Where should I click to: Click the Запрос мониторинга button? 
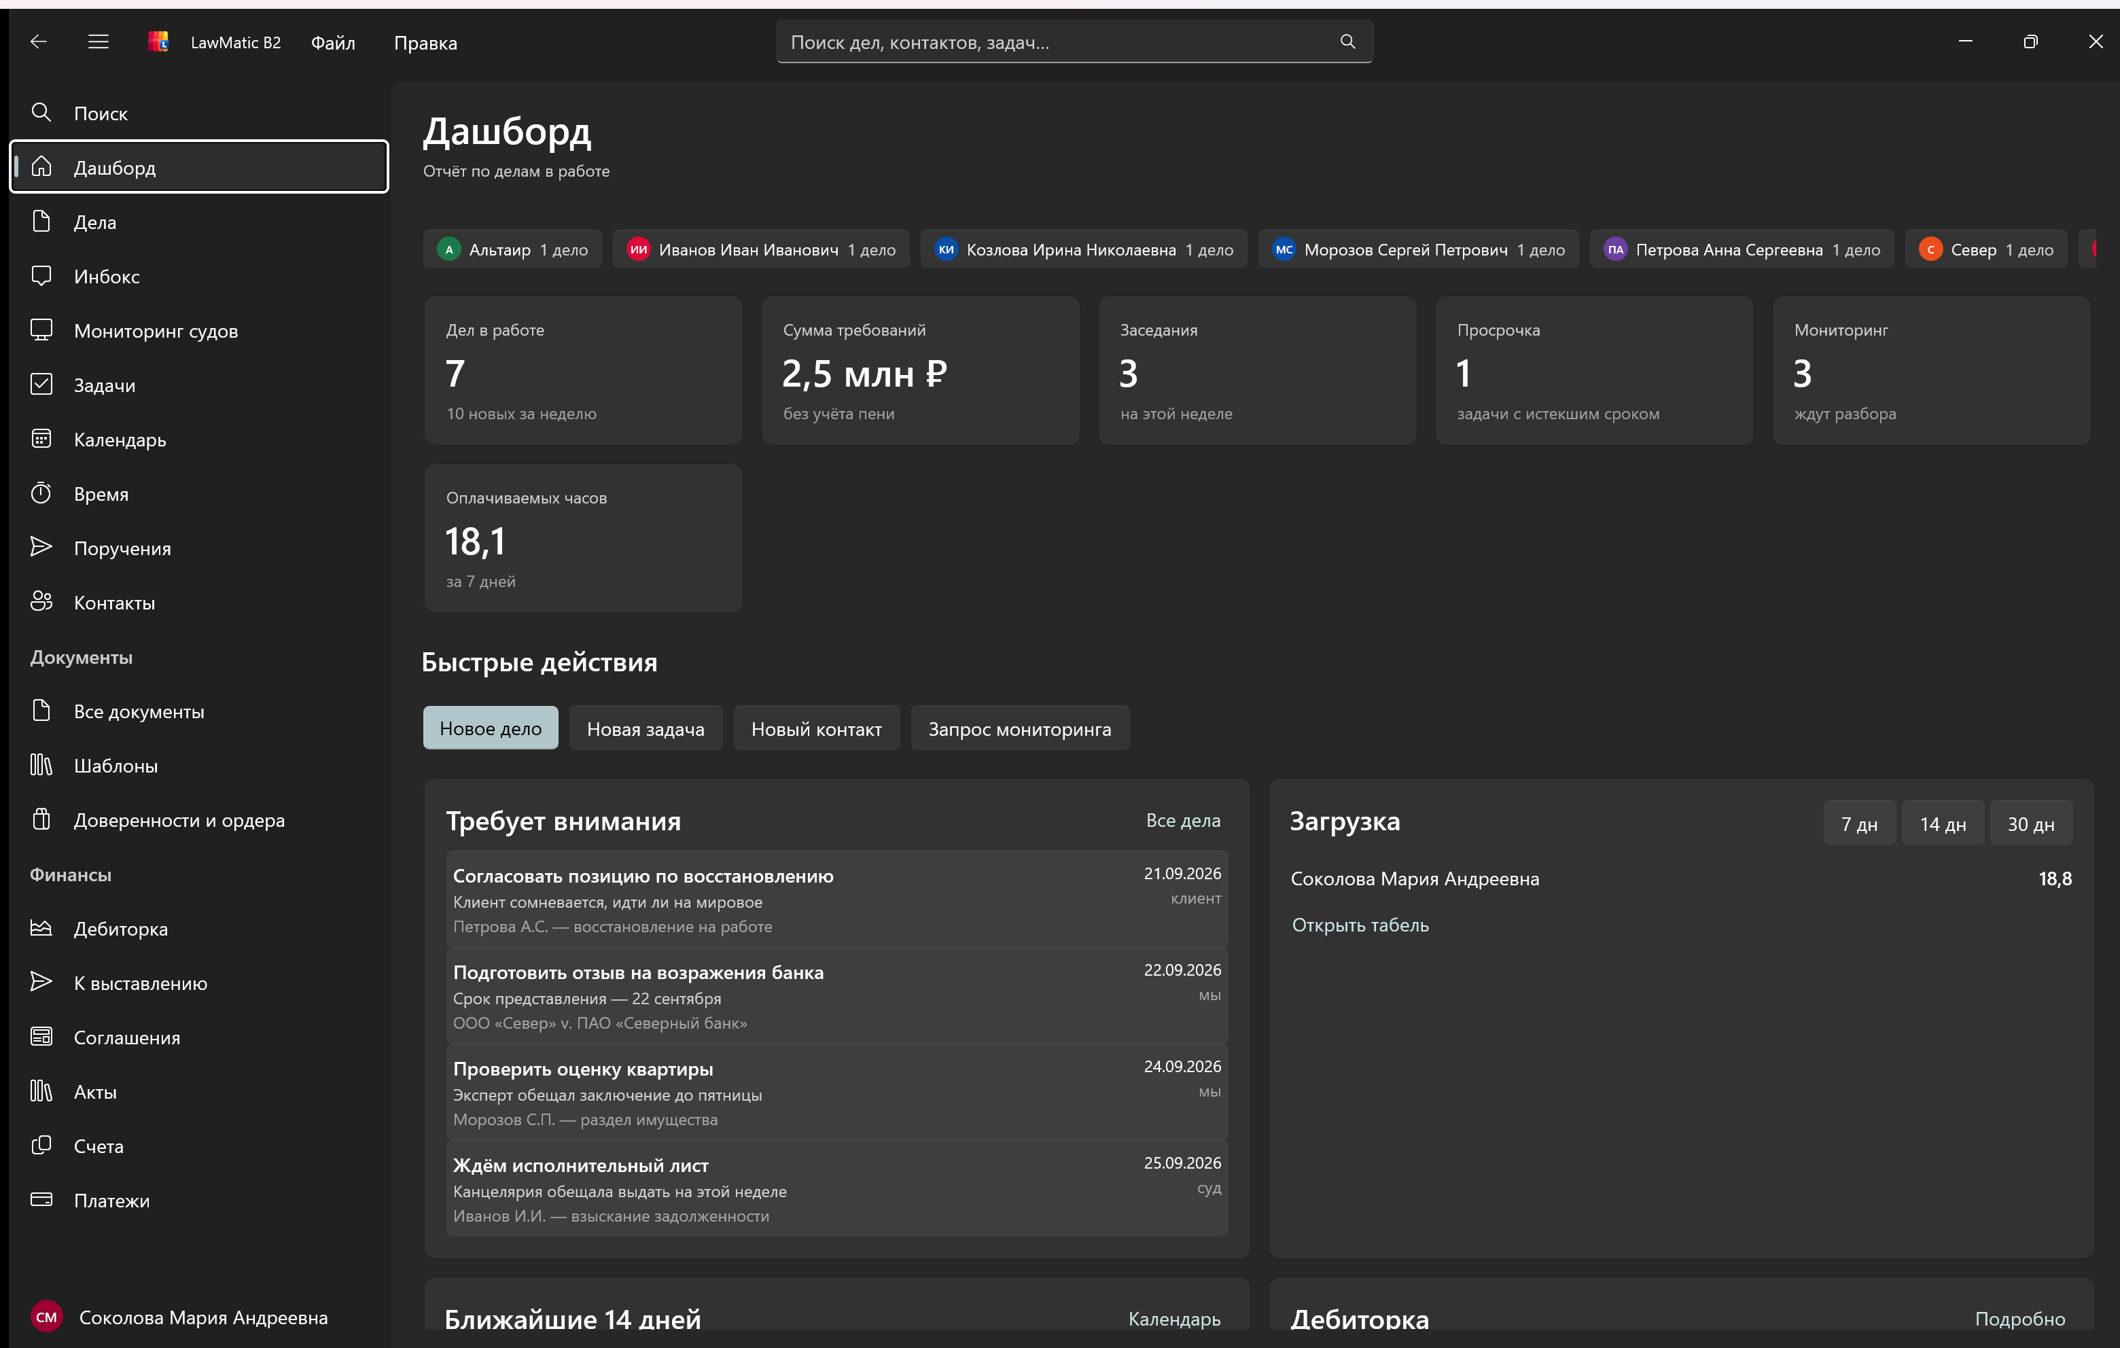coord(1019,729)
